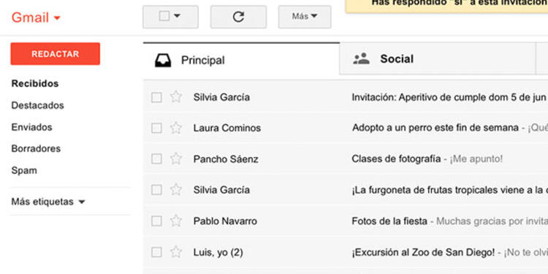Switch to the Social tab

click(437, 58)
